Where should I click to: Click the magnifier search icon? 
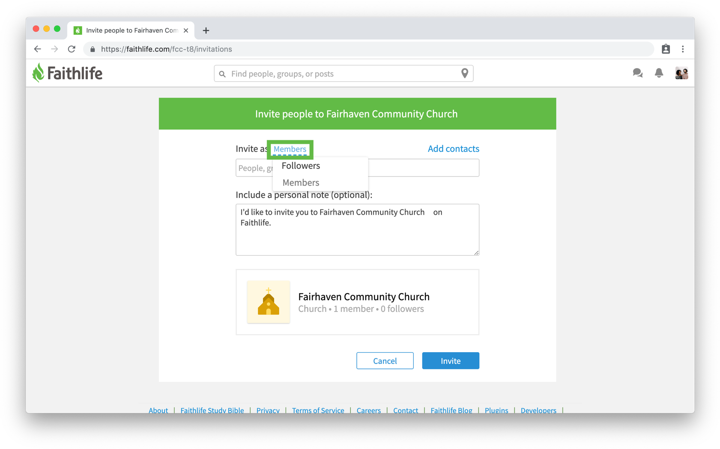(x=222, y=74)
